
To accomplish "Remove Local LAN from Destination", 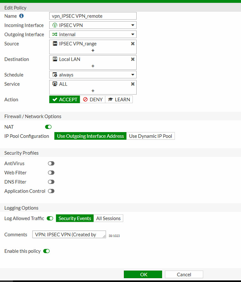I will click(133, 59).
